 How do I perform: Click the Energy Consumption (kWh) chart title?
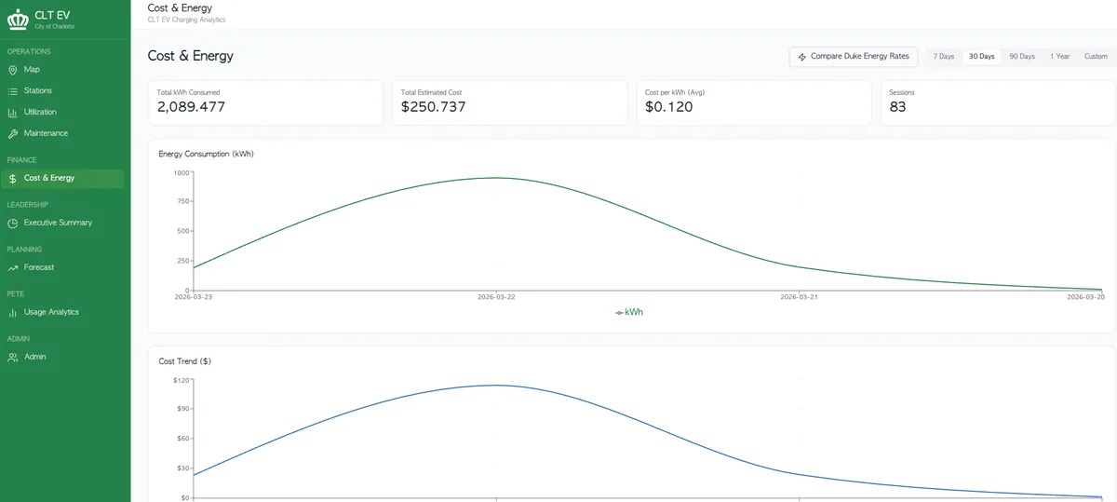pos(207,154)
